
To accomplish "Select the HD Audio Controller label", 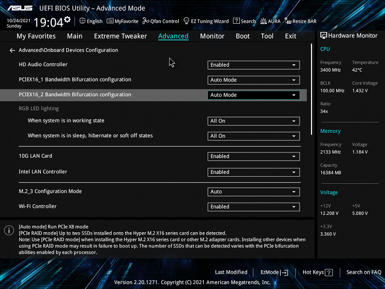I will coord(43,64).
